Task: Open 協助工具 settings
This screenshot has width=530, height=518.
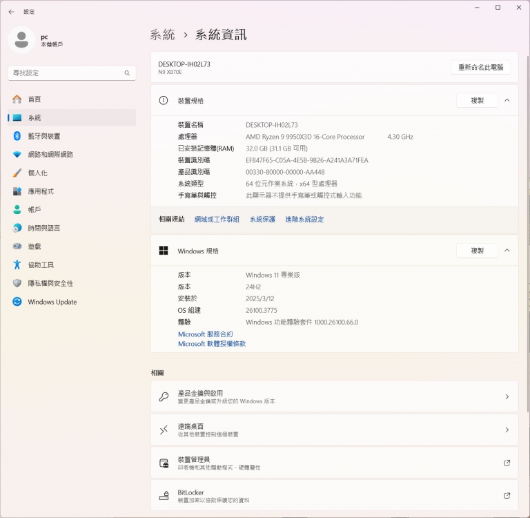Action: point(72,265)
